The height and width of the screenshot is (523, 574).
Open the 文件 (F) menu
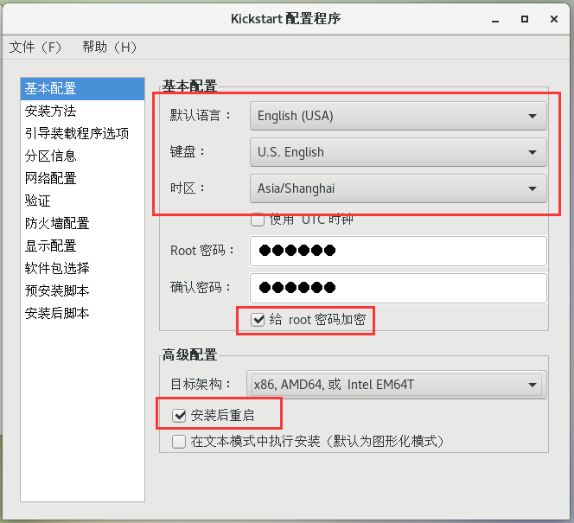(35, 48)
